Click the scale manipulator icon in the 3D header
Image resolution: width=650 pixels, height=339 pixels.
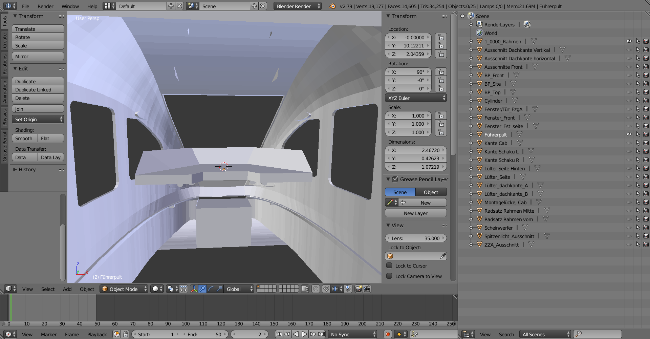tap(219, 289)
